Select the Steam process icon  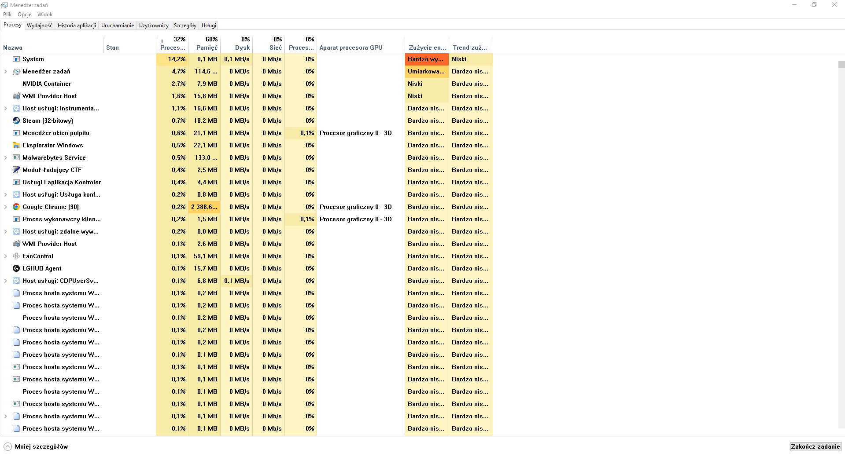tap(16, 121)
